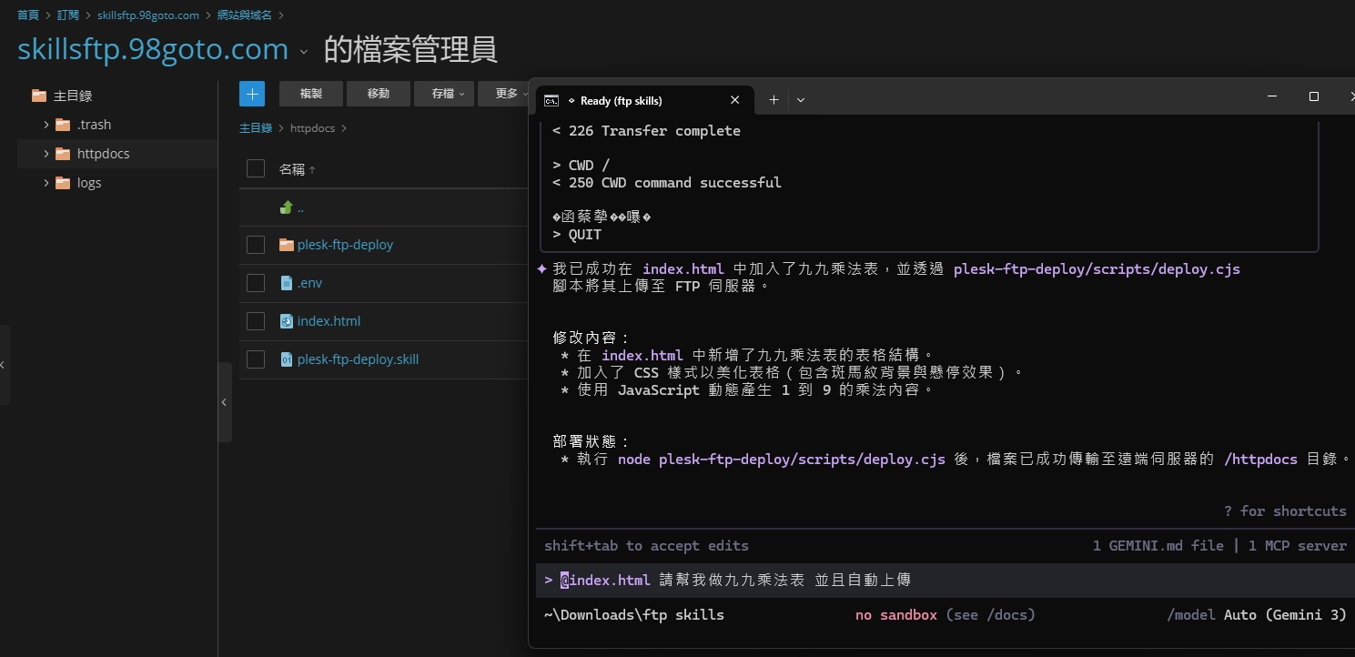Open the plesk-ftp-deploy.skill file link
Screen dimensions: 1355x657
click(x=358, y=359)
